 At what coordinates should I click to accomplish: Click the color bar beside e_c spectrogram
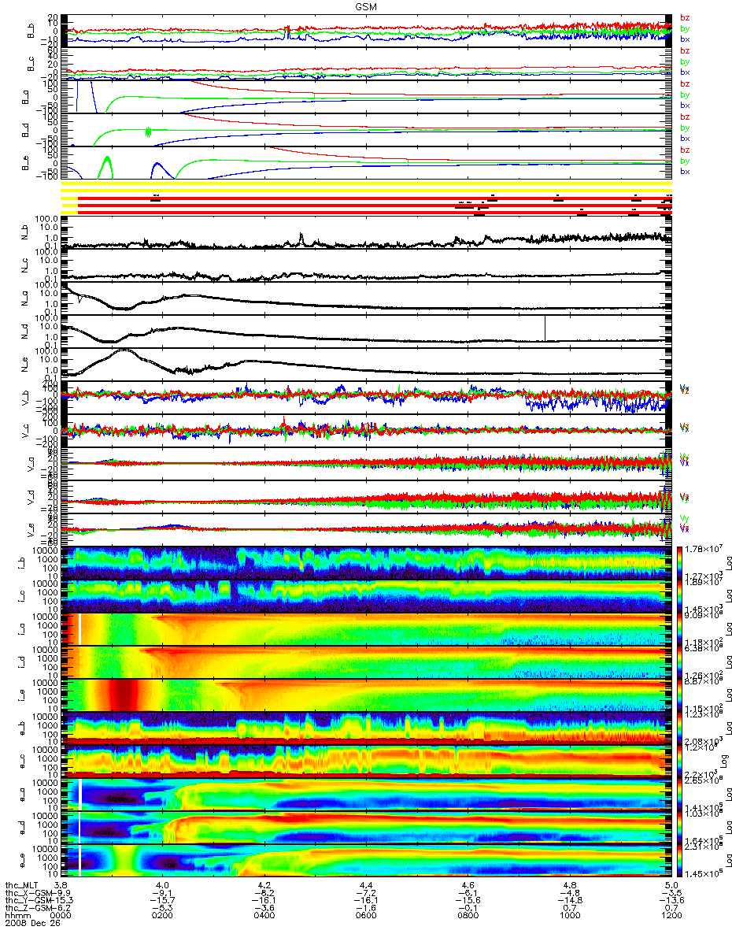click(x=681, y=762)
